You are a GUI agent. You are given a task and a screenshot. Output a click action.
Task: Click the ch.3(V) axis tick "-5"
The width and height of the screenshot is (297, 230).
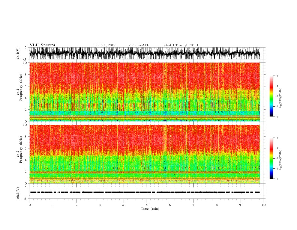[x=25, y=199]
